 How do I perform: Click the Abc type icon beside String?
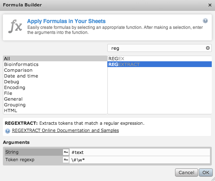[x=66, y=152]
